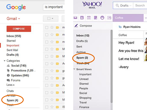Open the Yahoo messenger smiley icon
Image resolution: width=147 pixels, height=110 pixels.
click(102, 18)
